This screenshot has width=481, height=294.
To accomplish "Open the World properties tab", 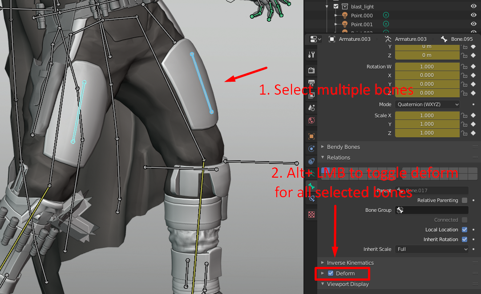I will click(311, 120).
